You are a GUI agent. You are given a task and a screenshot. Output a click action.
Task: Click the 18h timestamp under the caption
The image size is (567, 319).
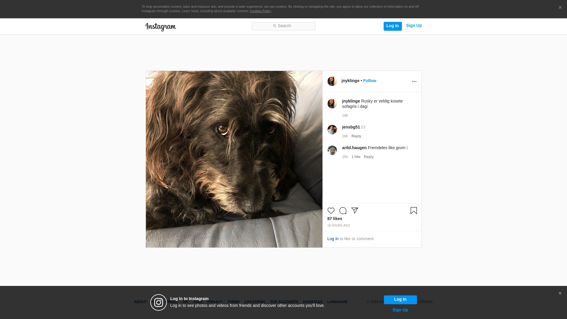(x=345, y=115)
